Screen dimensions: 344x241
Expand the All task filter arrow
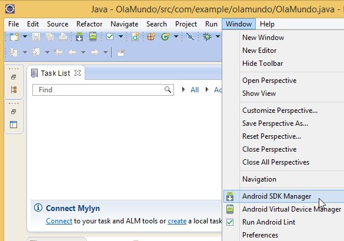[x=183, y=89]
